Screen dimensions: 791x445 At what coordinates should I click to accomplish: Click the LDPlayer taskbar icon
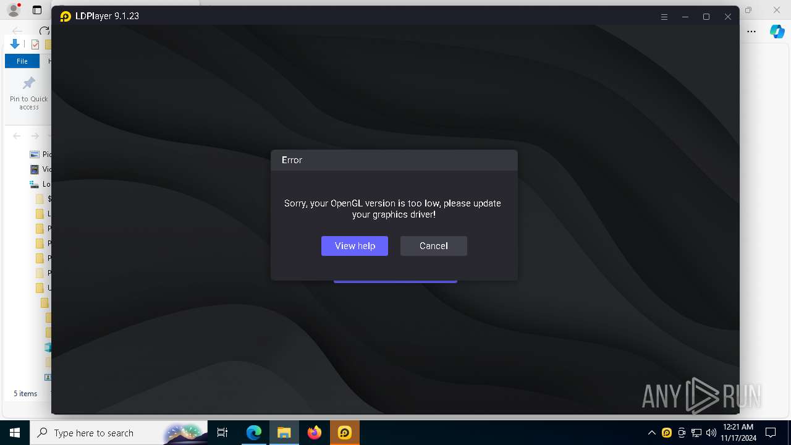345,433
